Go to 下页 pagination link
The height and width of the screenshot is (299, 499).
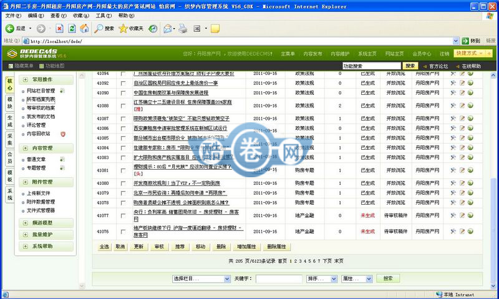tap(327, 261)
